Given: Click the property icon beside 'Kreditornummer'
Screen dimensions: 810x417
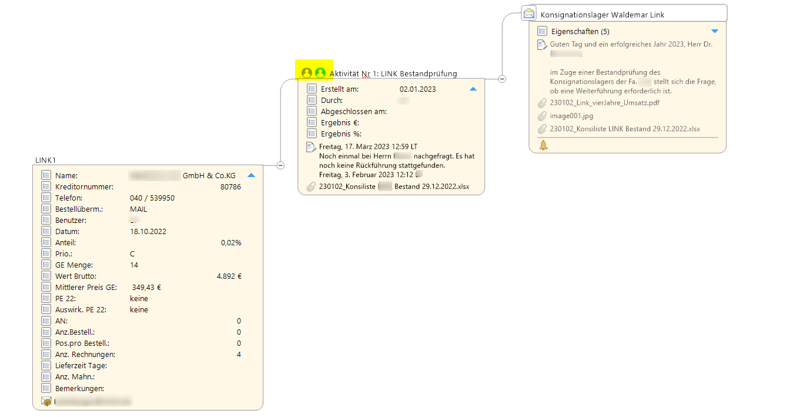Looking at the screenshot, I should click(x=46, y=186).
